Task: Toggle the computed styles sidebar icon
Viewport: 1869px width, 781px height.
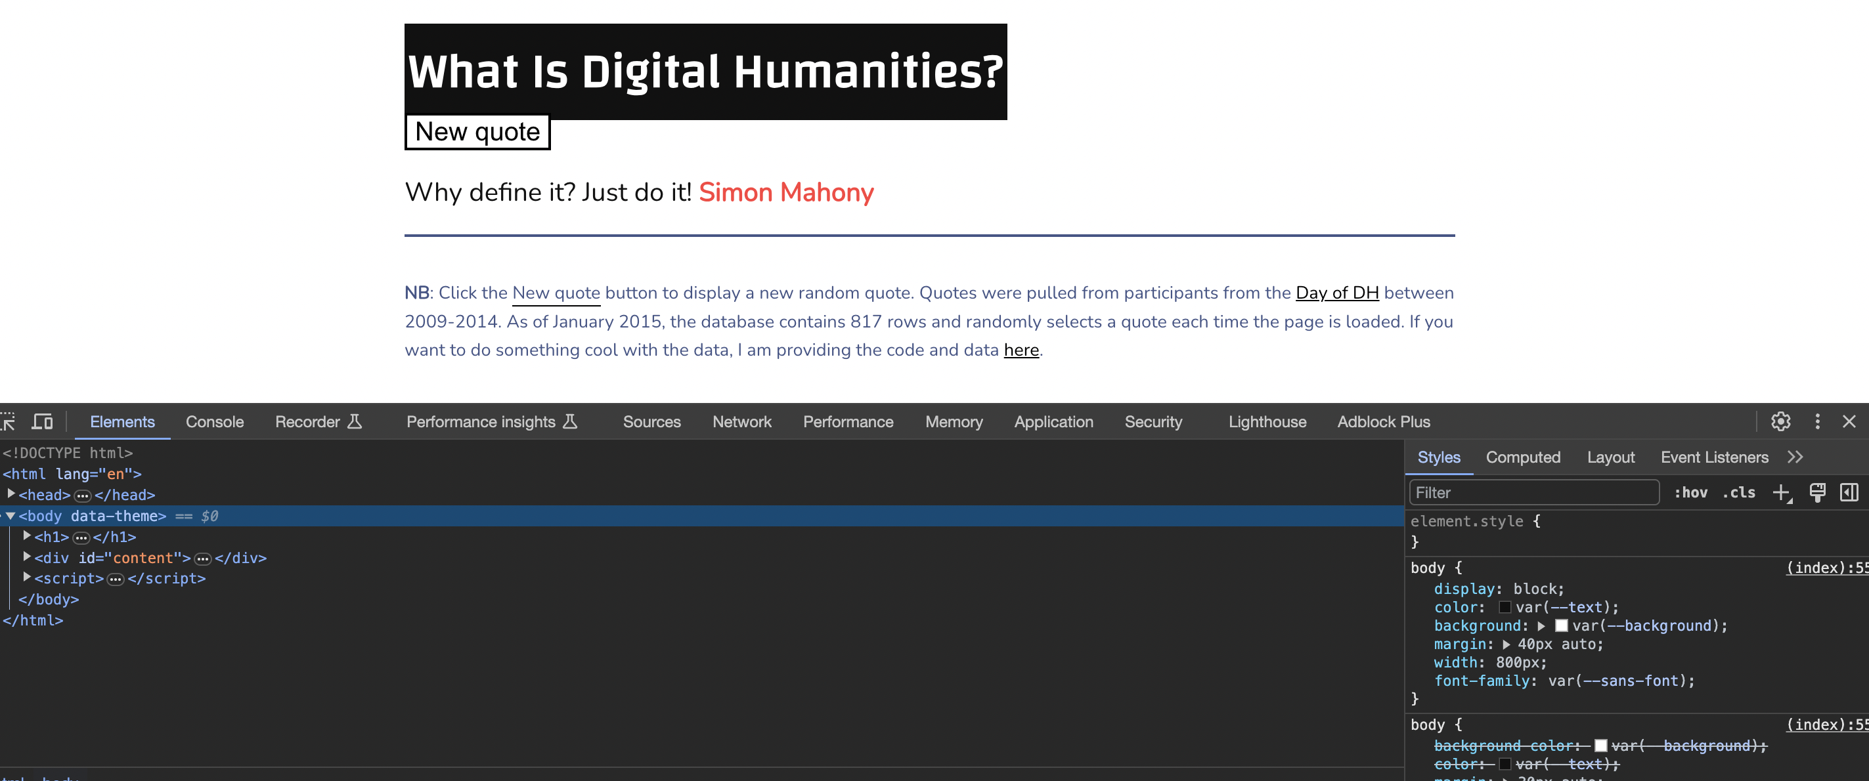Action: (1849, 493)
